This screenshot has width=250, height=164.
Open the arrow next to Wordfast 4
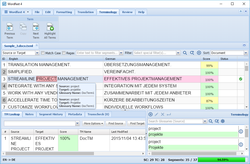point(28,12)
